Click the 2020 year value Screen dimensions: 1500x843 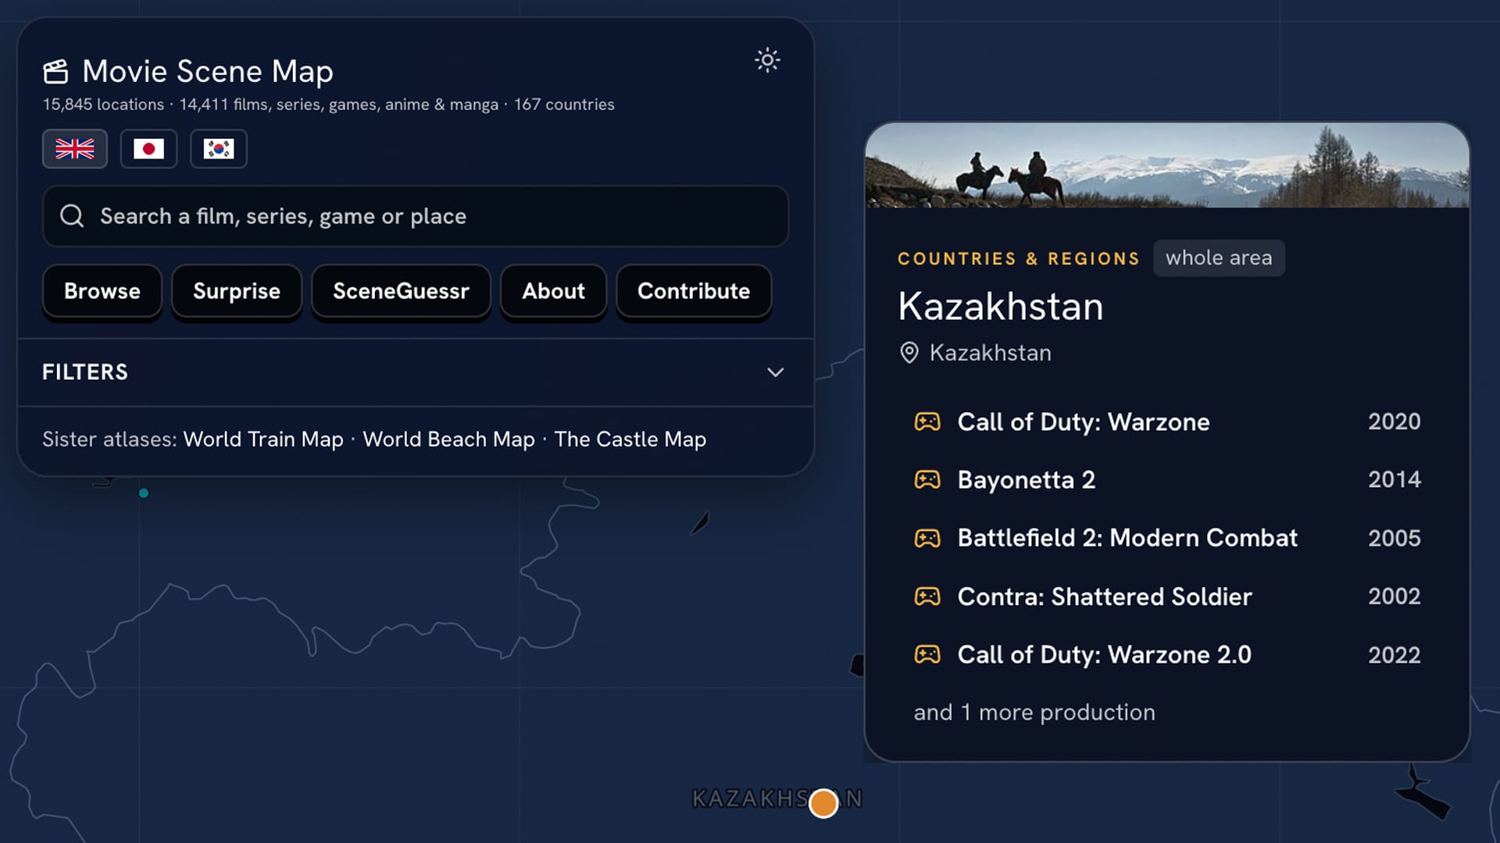pos(1394,421)
